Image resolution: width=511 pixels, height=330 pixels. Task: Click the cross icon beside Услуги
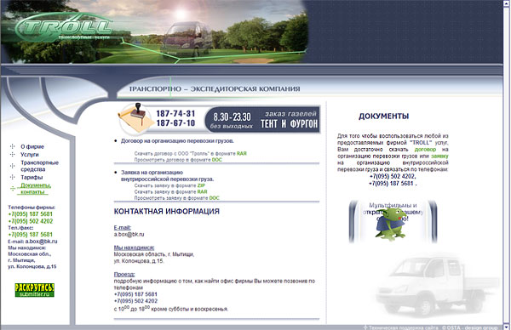[13, 154]
